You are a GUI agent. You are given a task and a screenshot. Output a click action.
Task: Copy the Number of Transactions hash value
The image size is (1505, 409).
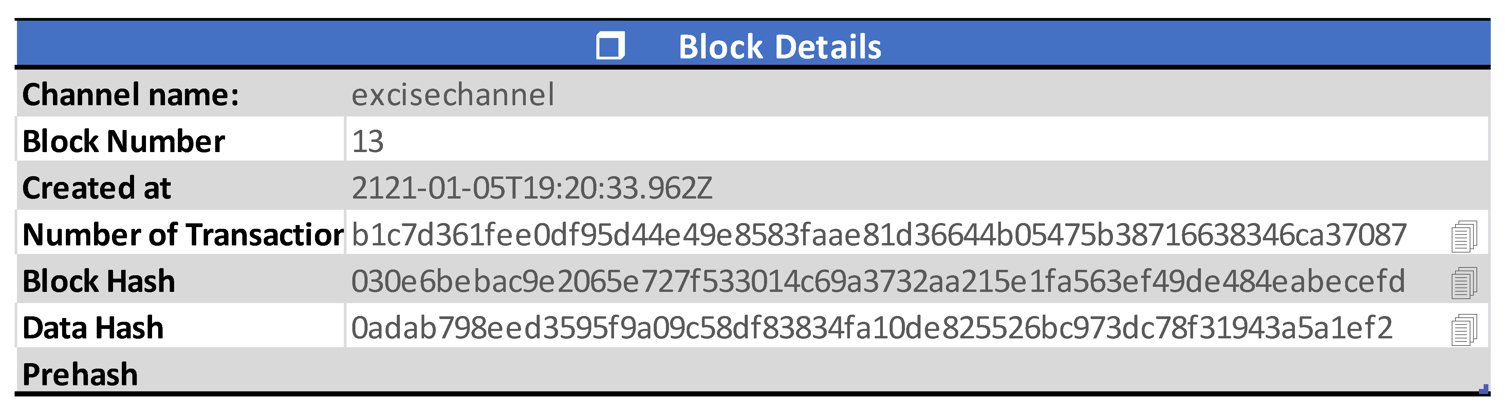pos(1464,236)
